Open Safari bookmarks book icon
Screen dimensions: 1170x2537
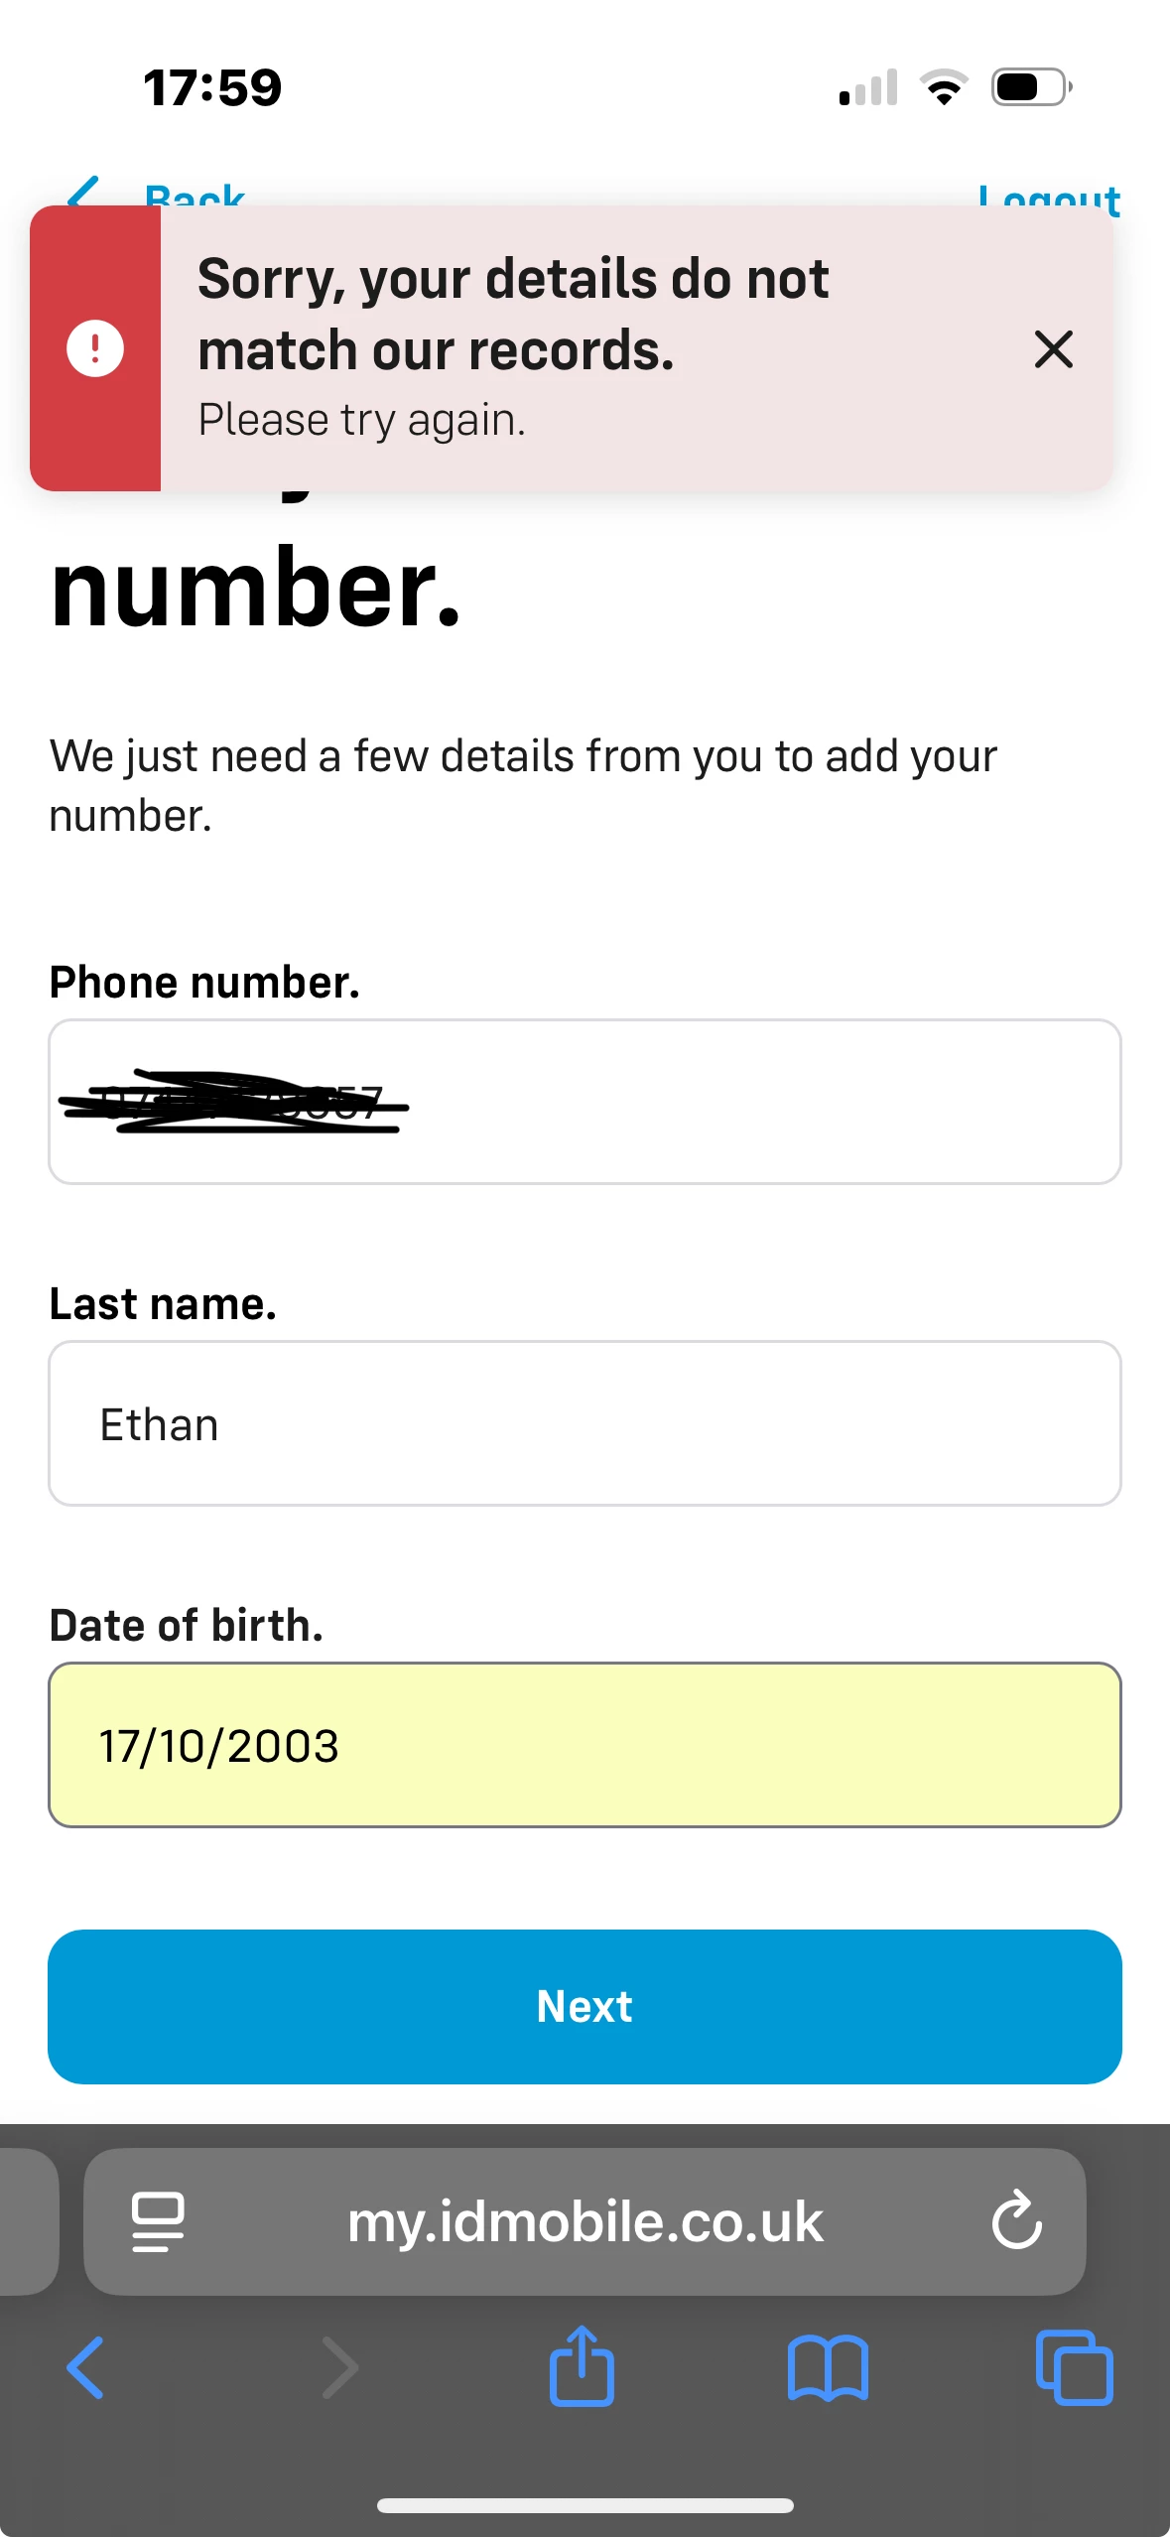(x=828, y=2367)
